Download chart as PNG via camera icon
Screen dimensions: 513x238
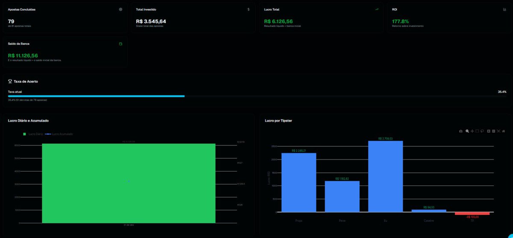[460, 131]
